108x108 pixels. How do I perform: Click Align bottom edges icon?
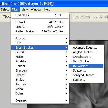88,17
